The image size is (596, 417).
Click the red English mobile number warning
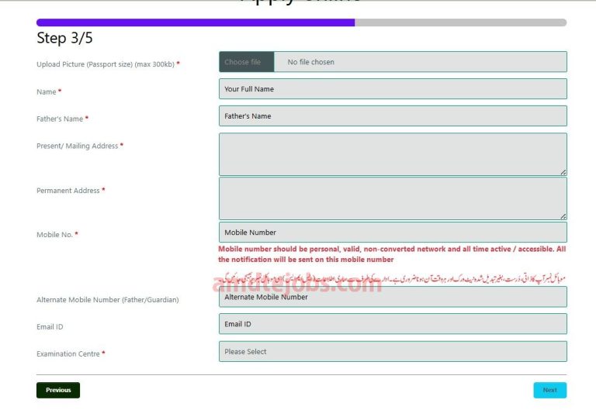392,254
